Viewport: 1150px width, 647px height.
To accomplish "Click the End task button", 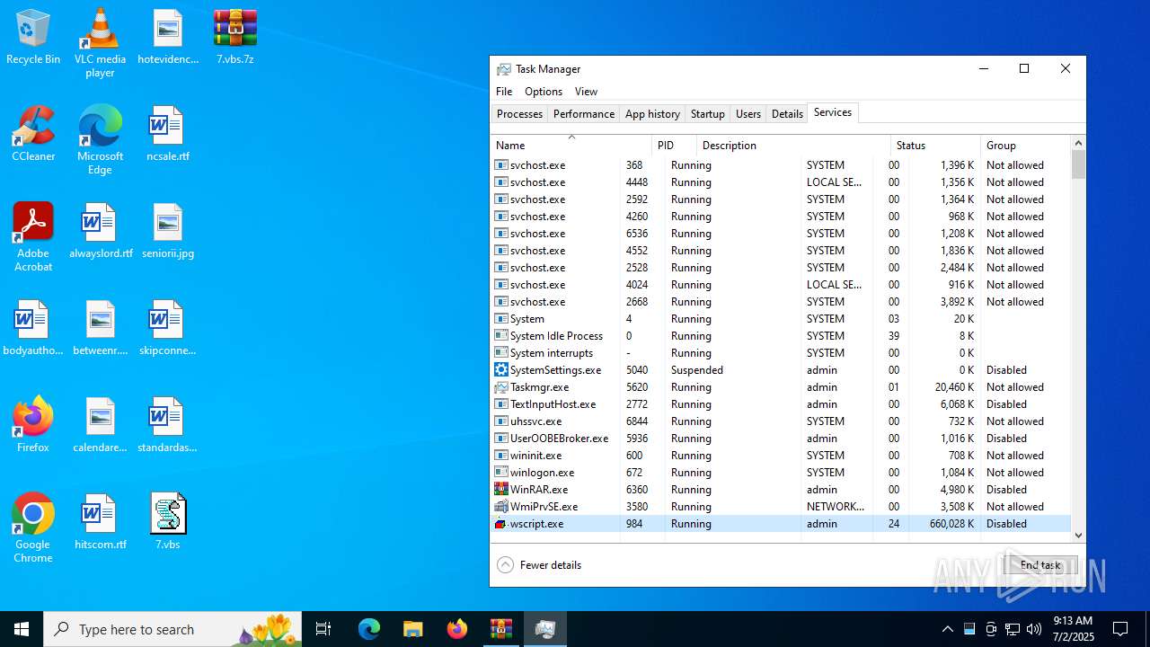I will point(1040,565).
